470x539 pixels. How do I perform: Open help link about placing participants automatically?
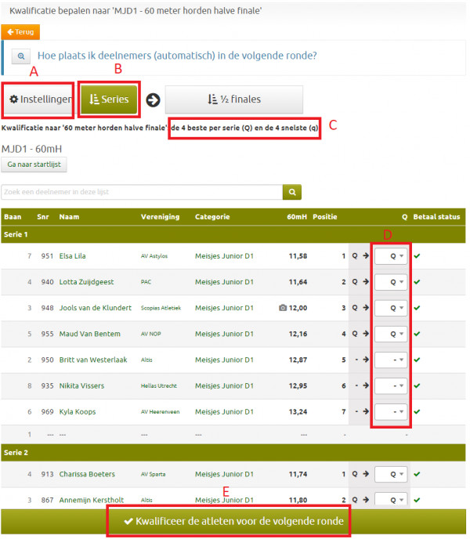176,56
